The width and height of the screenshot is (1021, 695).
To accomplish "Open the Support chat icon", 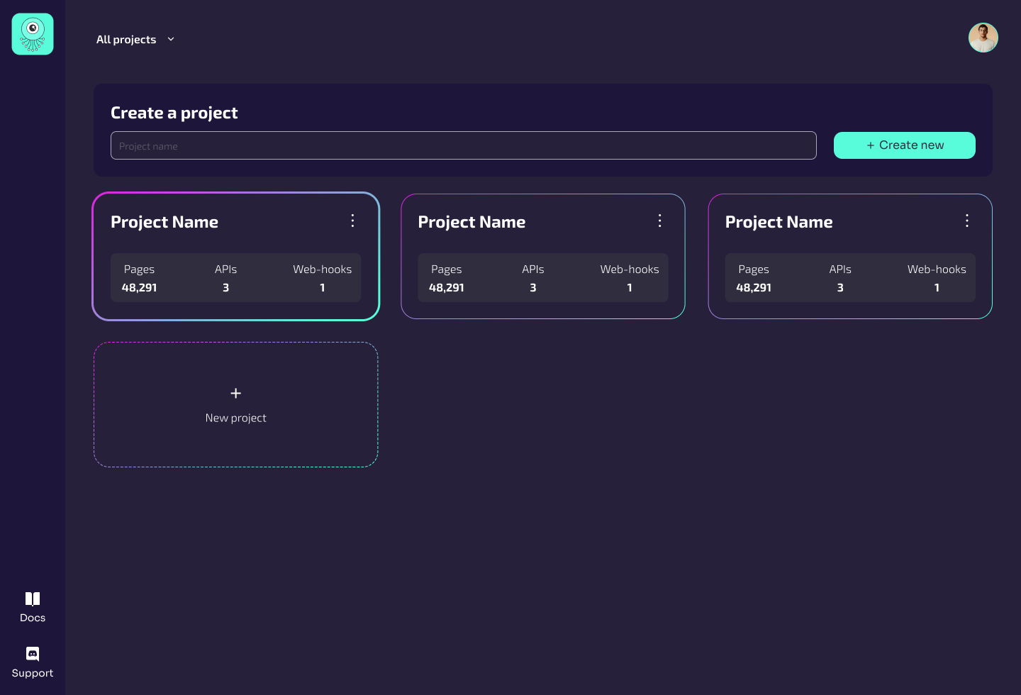I will [33, 654].
